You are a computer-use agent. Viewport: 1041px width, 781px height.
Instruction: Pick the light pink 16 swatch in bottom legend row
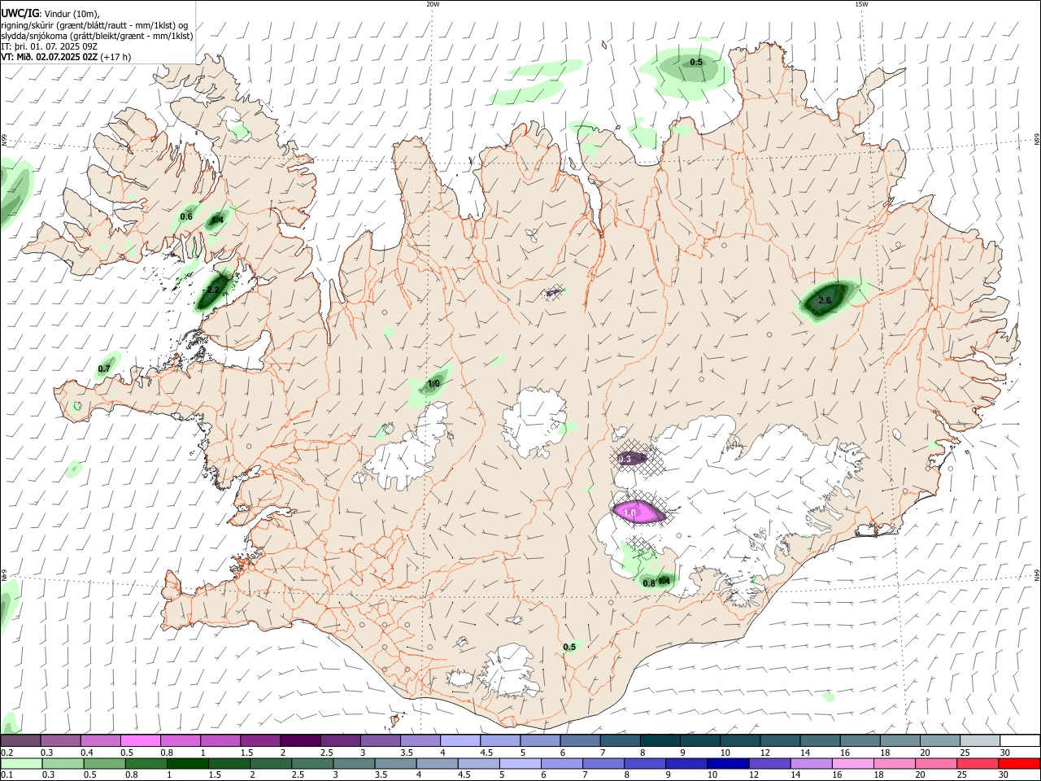tap(852, 763)
